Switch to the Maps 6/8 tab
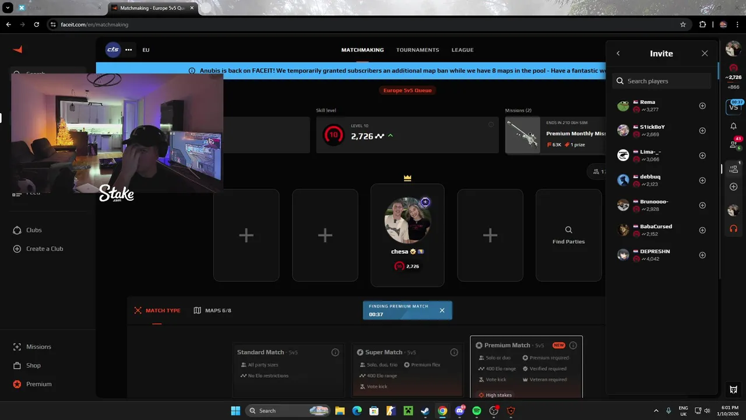This screenshot has width=746, height=420. [x=213, y=310]
